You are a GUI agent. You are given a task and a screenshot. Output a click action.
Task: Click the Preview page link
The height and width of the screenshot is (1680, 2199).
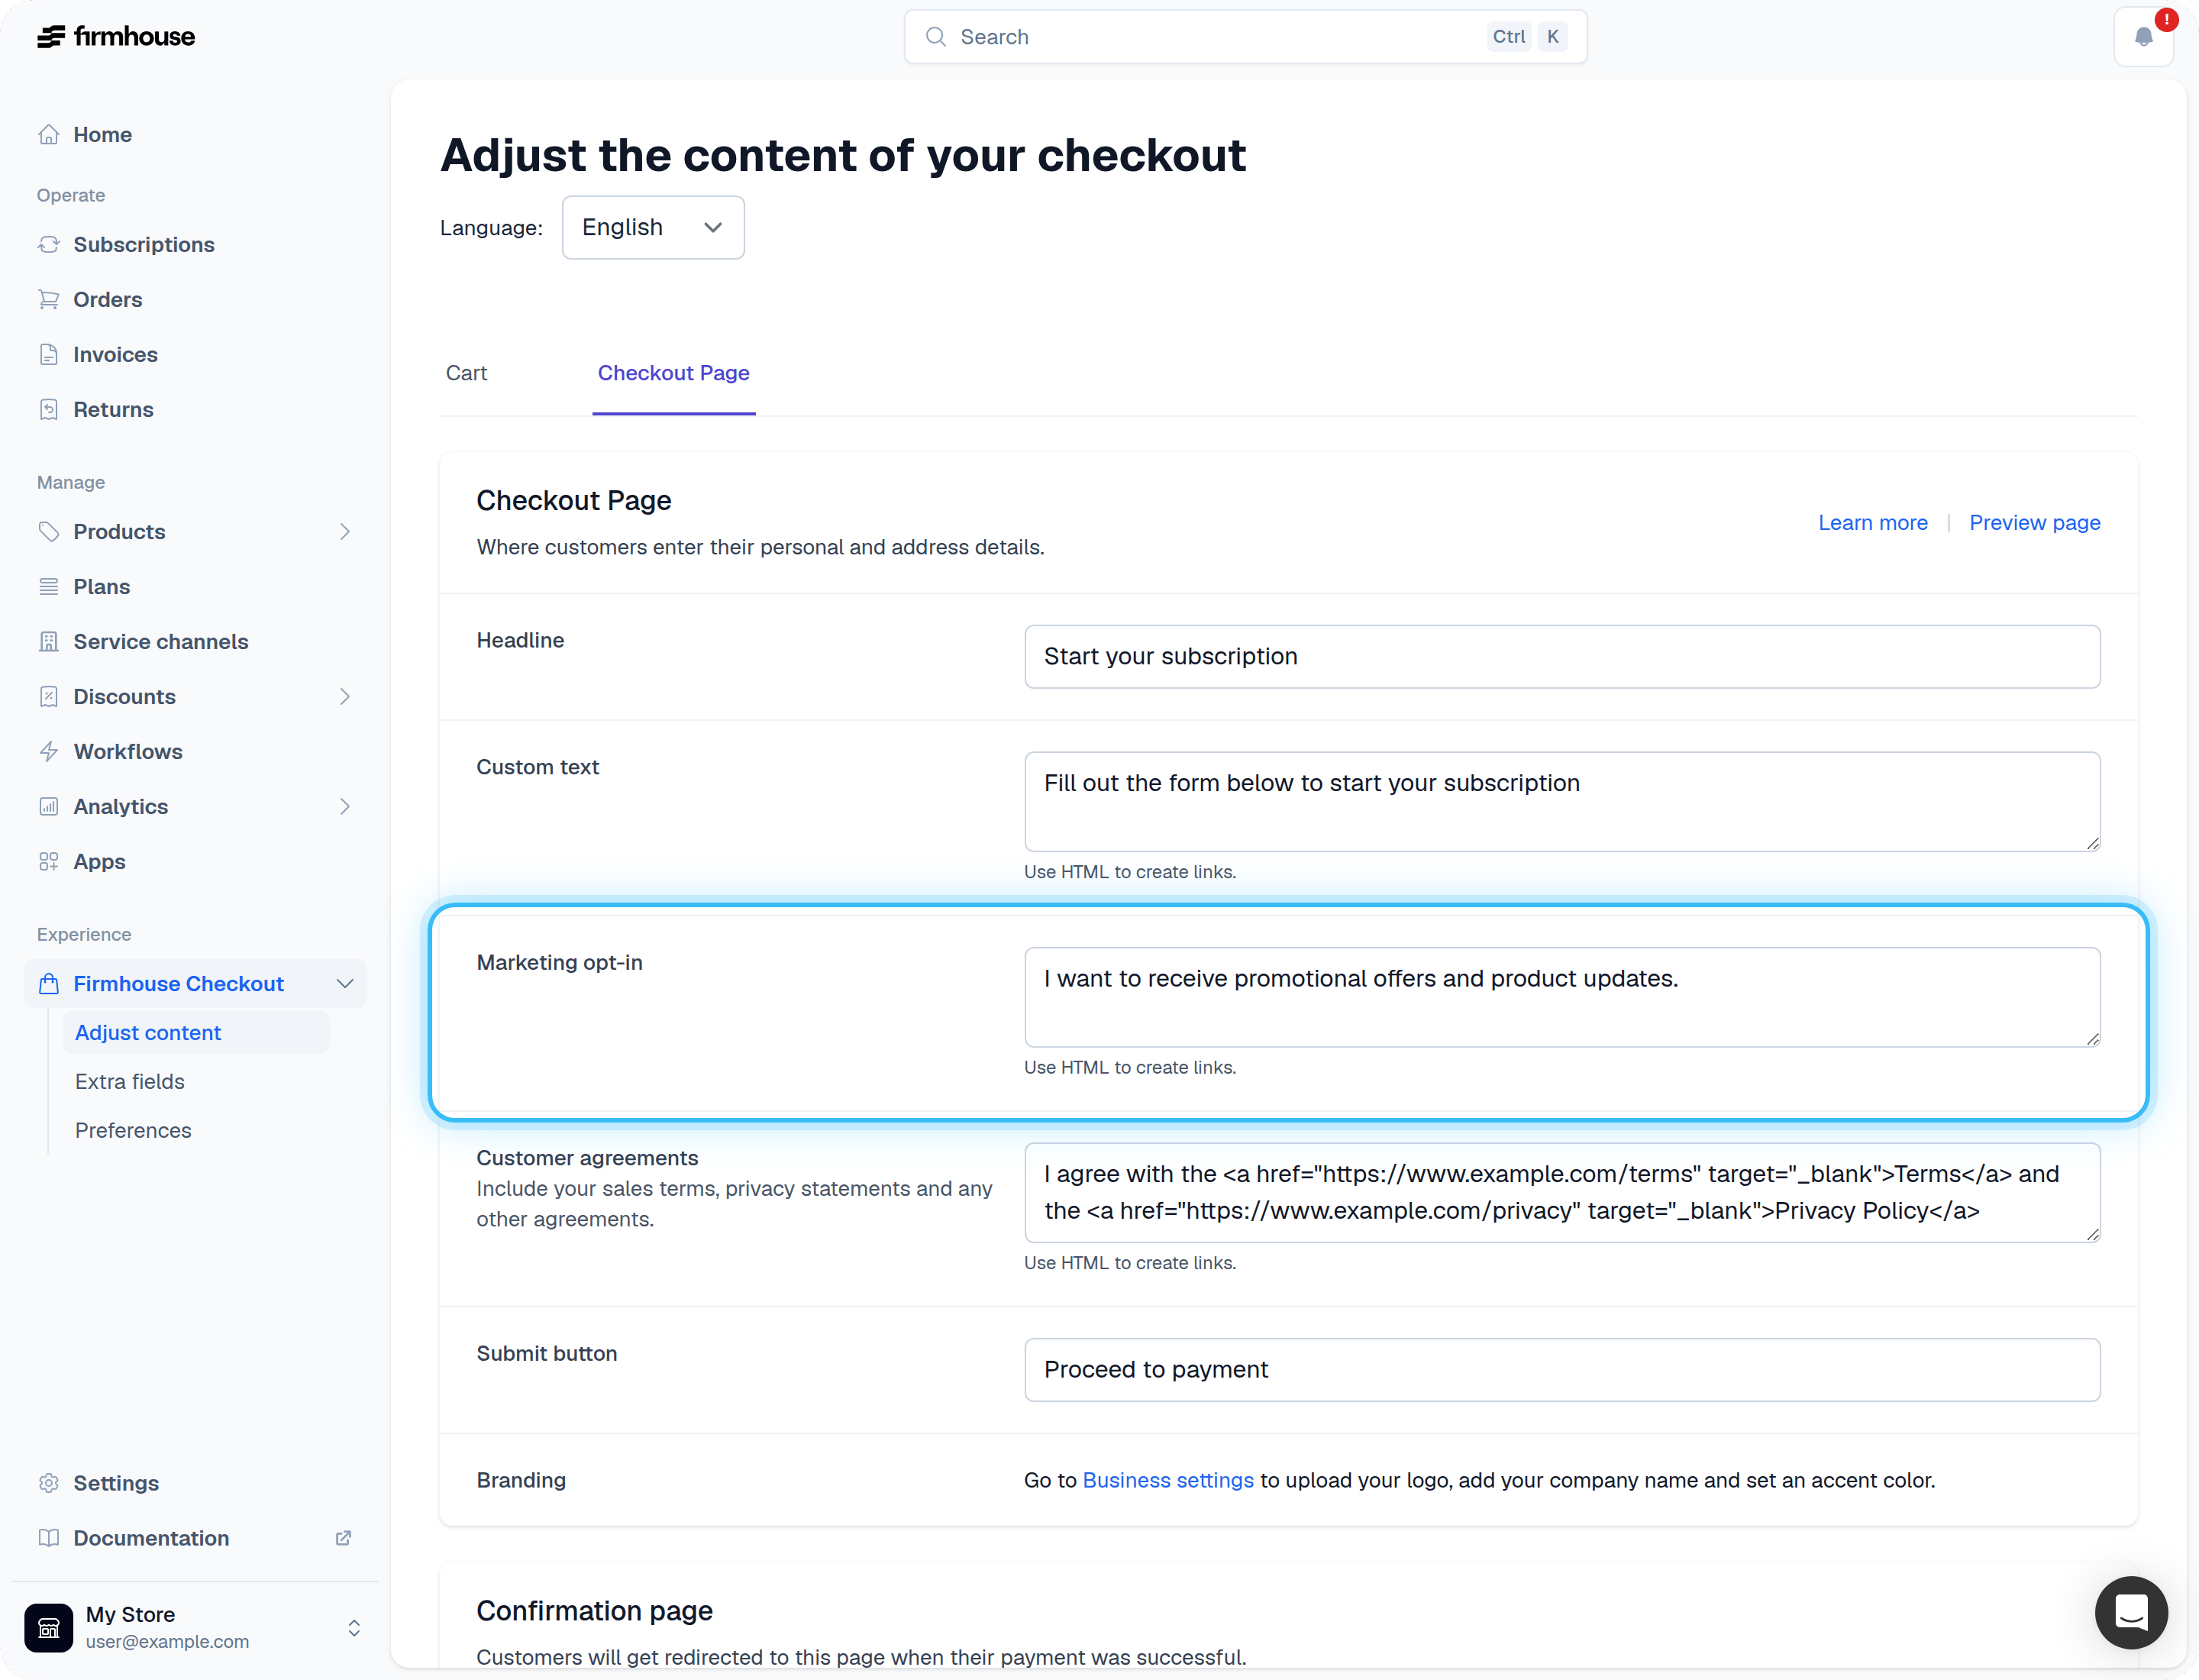coord(2034,522)
